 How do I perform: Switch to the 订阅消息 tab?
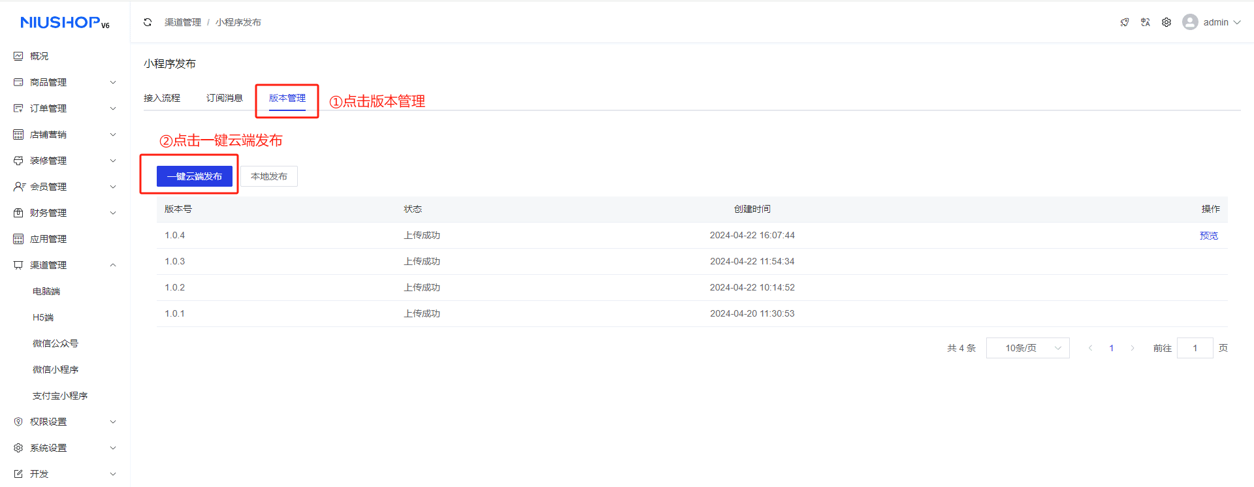tap(225, 98)
